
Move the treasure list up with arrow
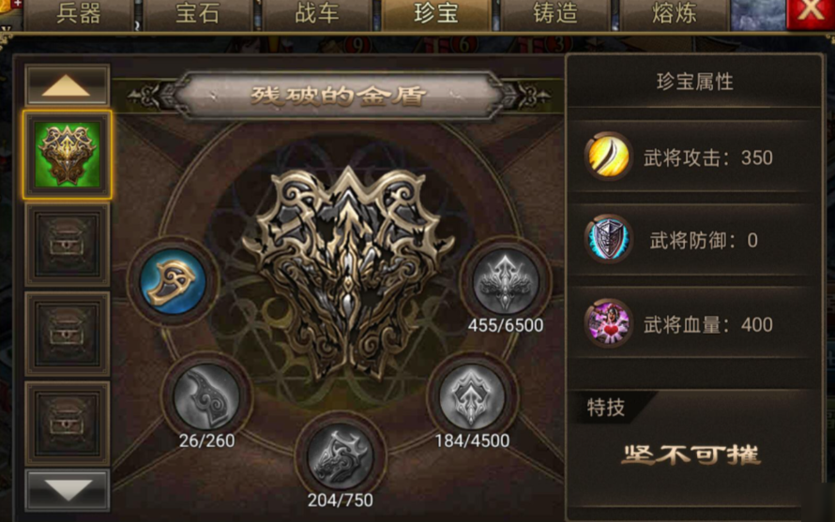[x=68, y=85]
